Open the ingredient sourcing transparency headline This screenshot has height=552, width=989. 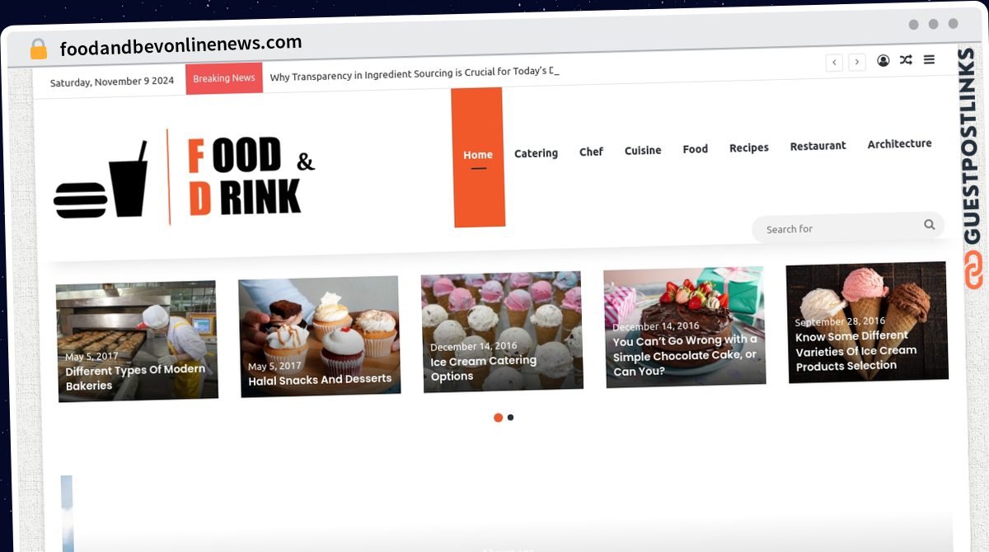[415, 73]
